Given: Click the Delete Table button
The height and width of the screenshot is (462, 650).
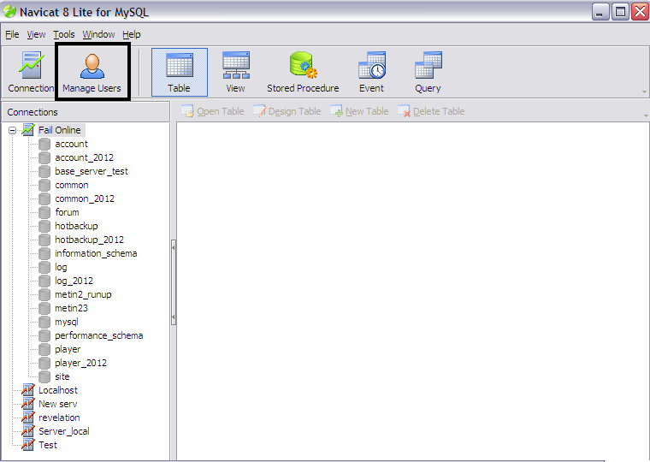Looking at the screenshot, I should click(431, 111).
